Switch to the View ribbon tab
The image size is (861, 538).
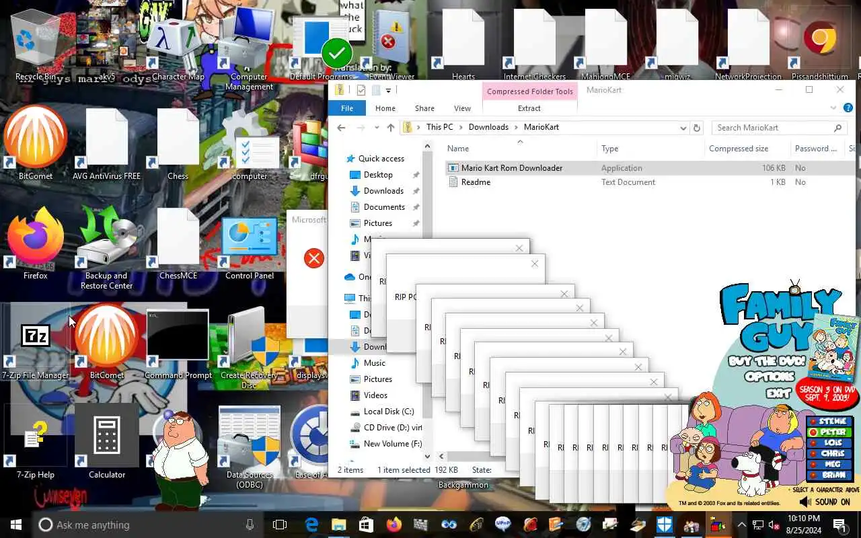click(462, 108)
